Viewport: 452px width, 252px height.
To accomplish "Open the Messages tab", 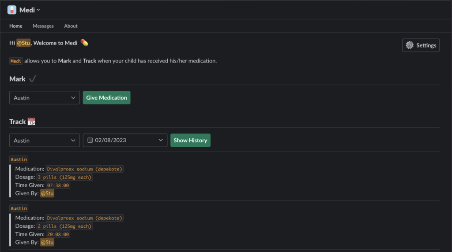I will (x=43, y=26).
